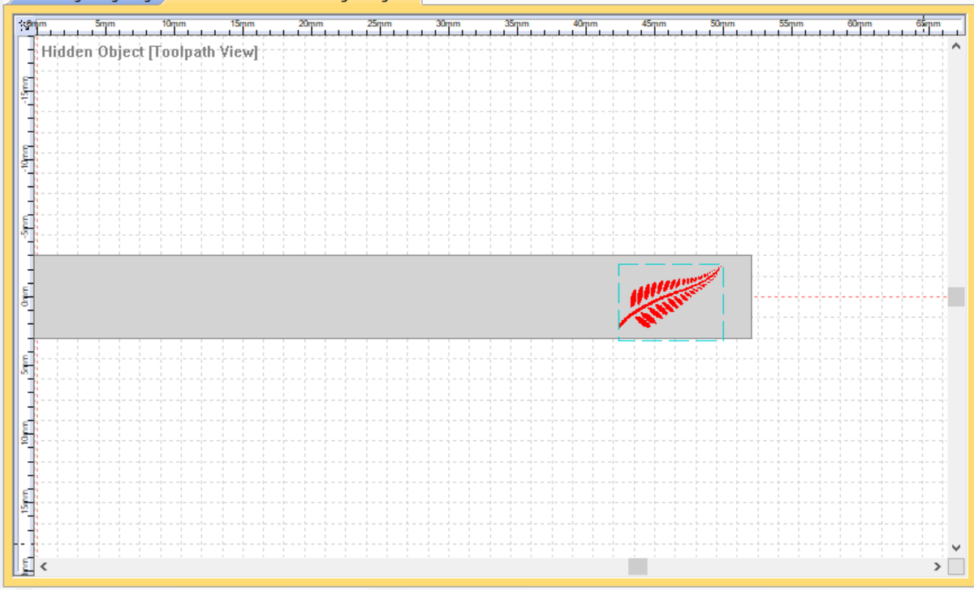
Task: Click the horizontal scrollbar right arrow
Action: click(x=937, y=566)
